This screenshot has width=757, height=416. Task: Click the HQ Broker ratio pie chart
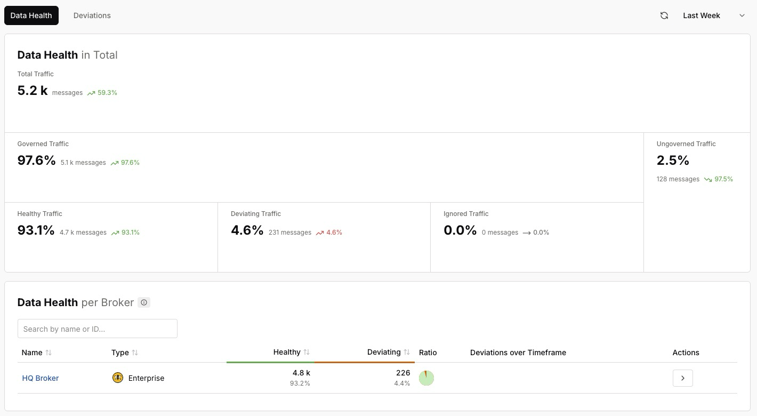coord(426,378)
